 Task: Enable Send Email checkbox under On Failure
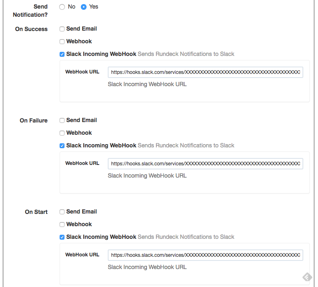62,120
